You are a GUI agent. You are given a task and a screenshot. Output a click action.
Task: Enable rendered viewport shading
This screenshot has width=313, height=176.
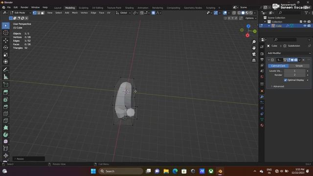251,13
